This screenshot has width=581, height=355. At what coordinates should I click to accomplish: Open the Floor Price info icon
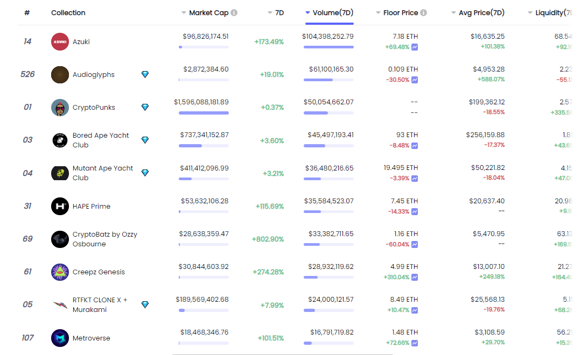tap(424, 12)
